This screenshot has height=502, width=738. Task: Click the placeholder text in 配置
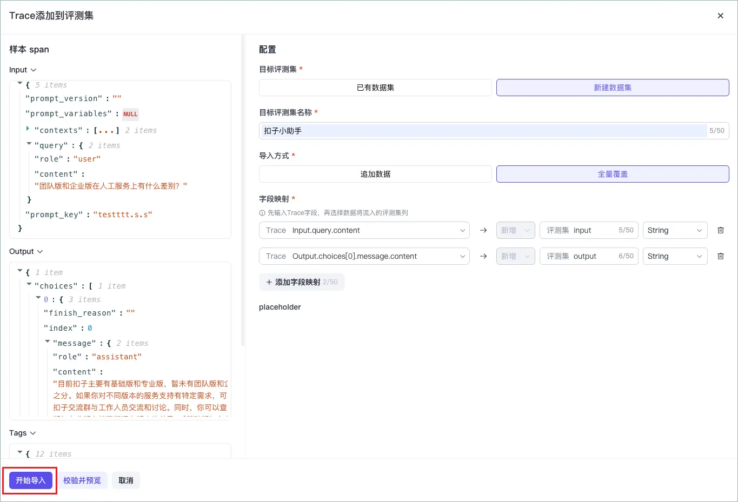coord(280,307)
